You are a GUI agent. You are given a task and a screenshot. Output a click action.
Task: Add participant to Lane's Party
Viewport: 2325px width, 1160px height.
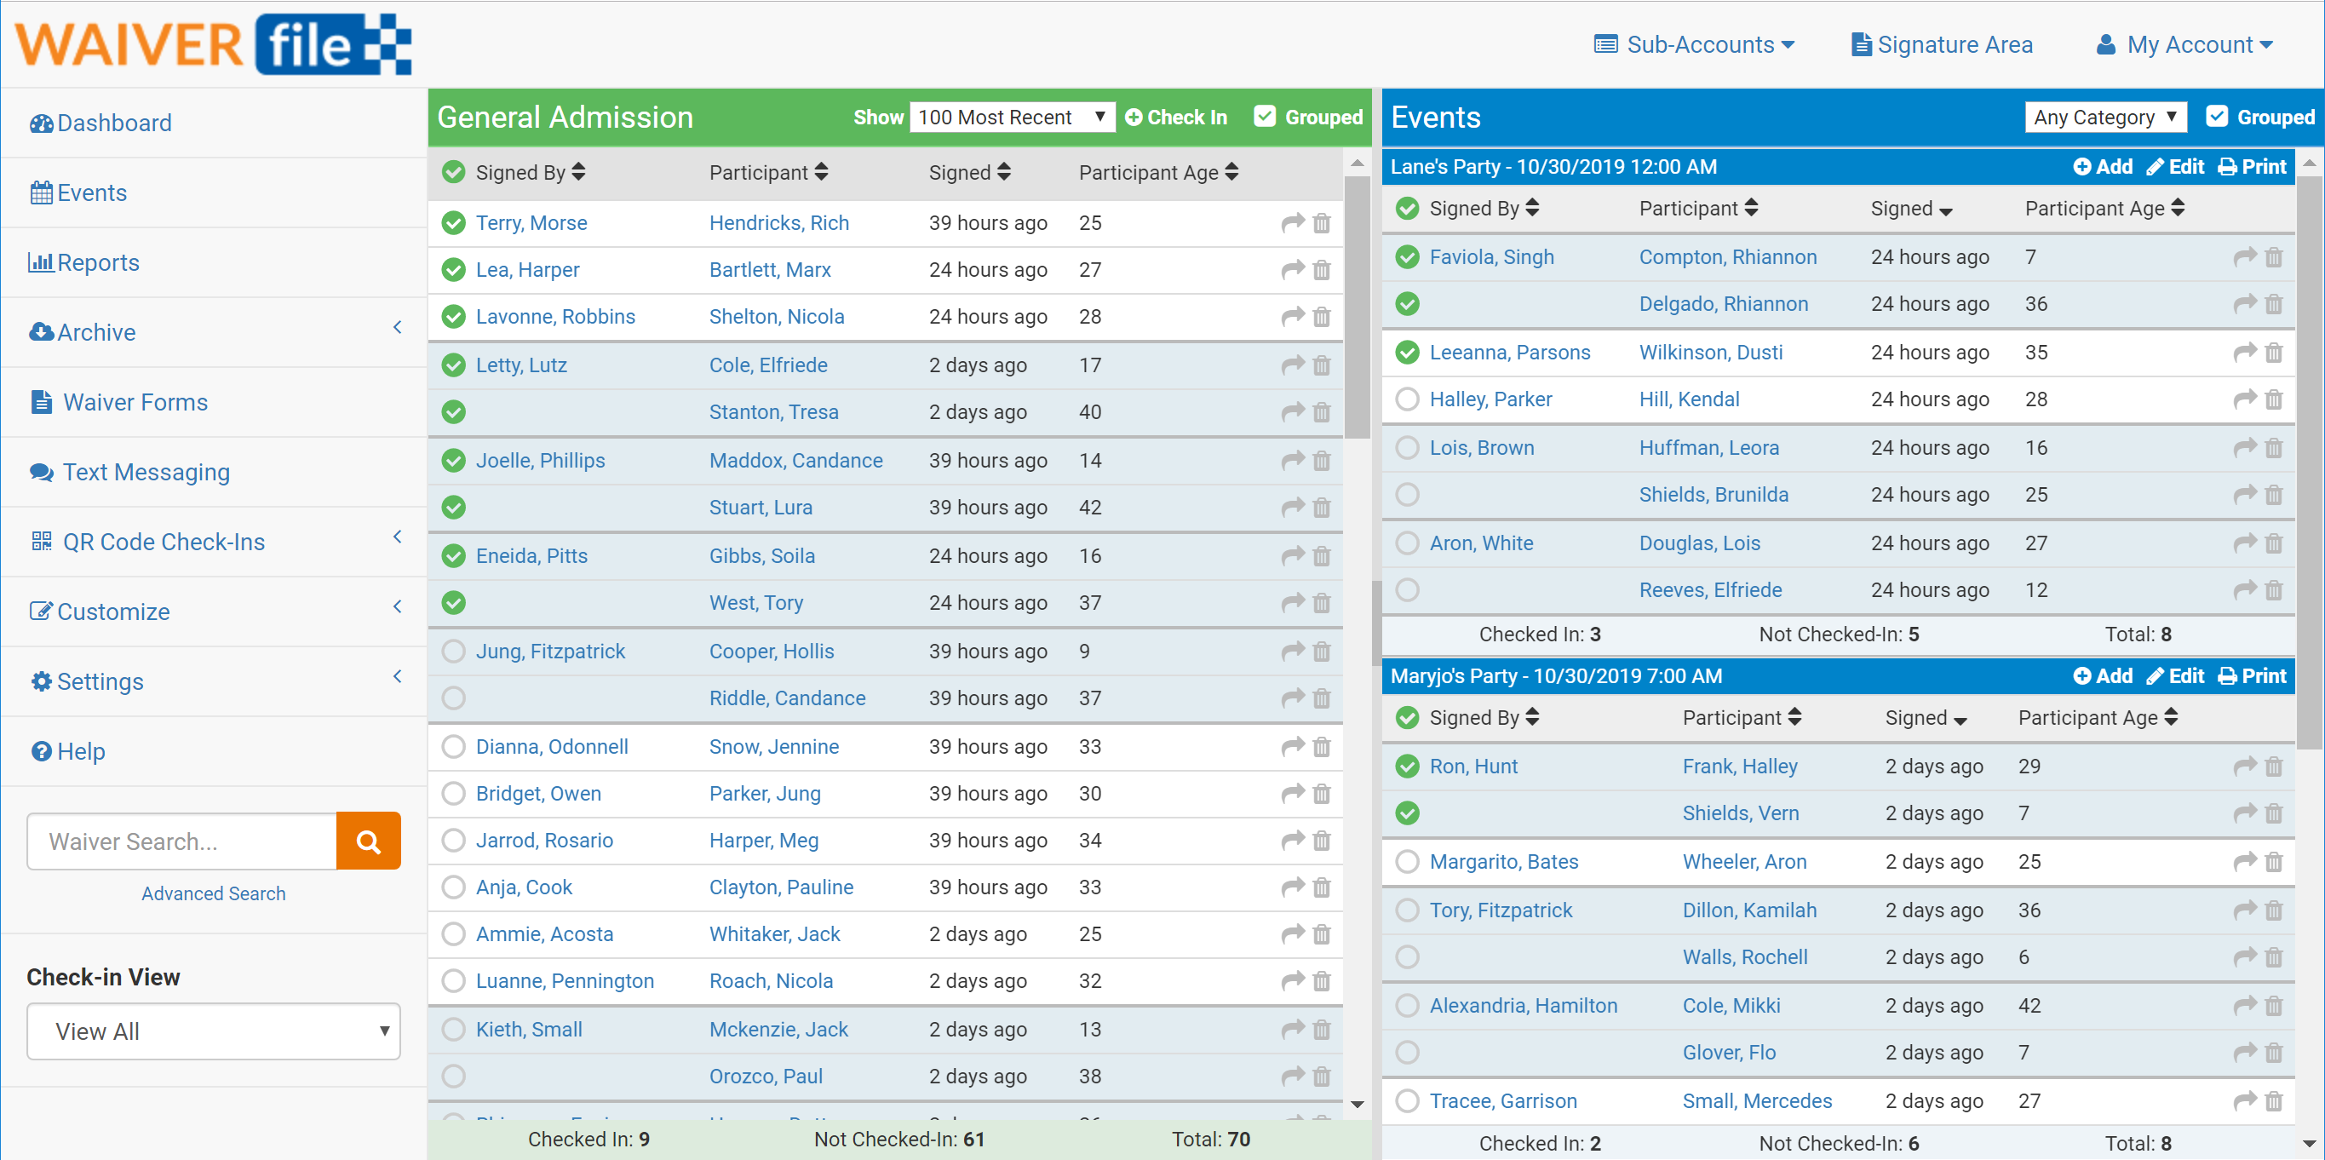tap(2102, 167)
